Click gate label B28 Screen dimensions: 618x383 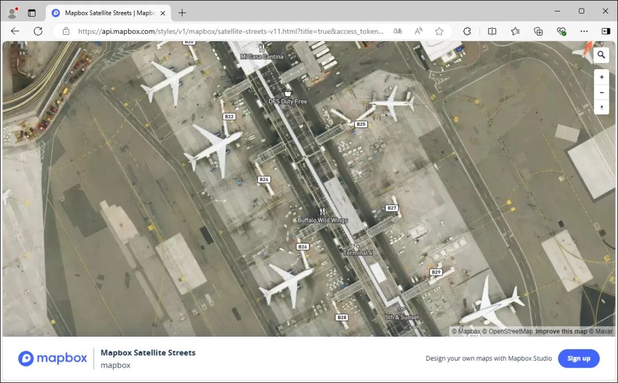pyautogui.click(x=342, y=317)
